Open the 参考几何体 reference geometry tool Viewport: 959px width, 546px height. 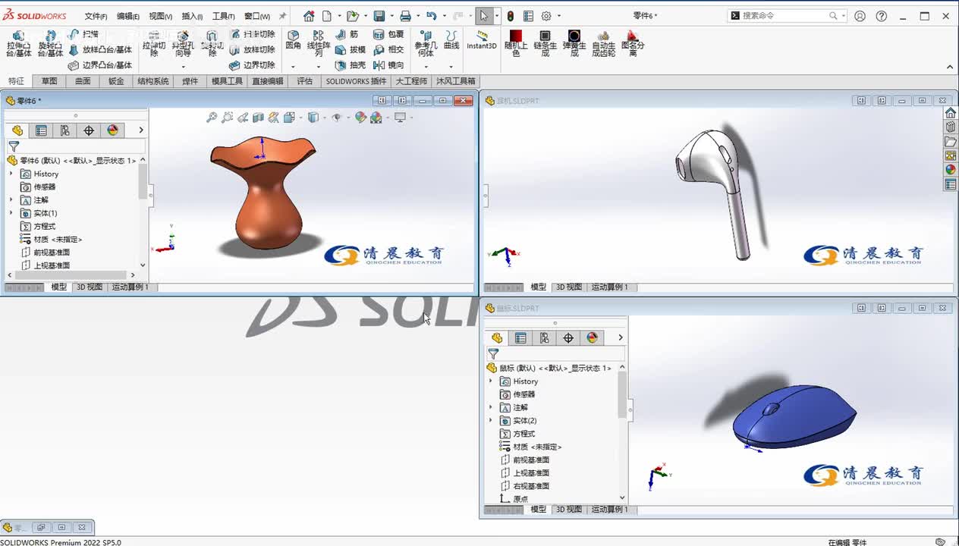point(426,44)
